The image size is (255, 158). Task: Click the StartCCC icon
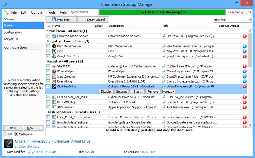[x=54, y=66]
